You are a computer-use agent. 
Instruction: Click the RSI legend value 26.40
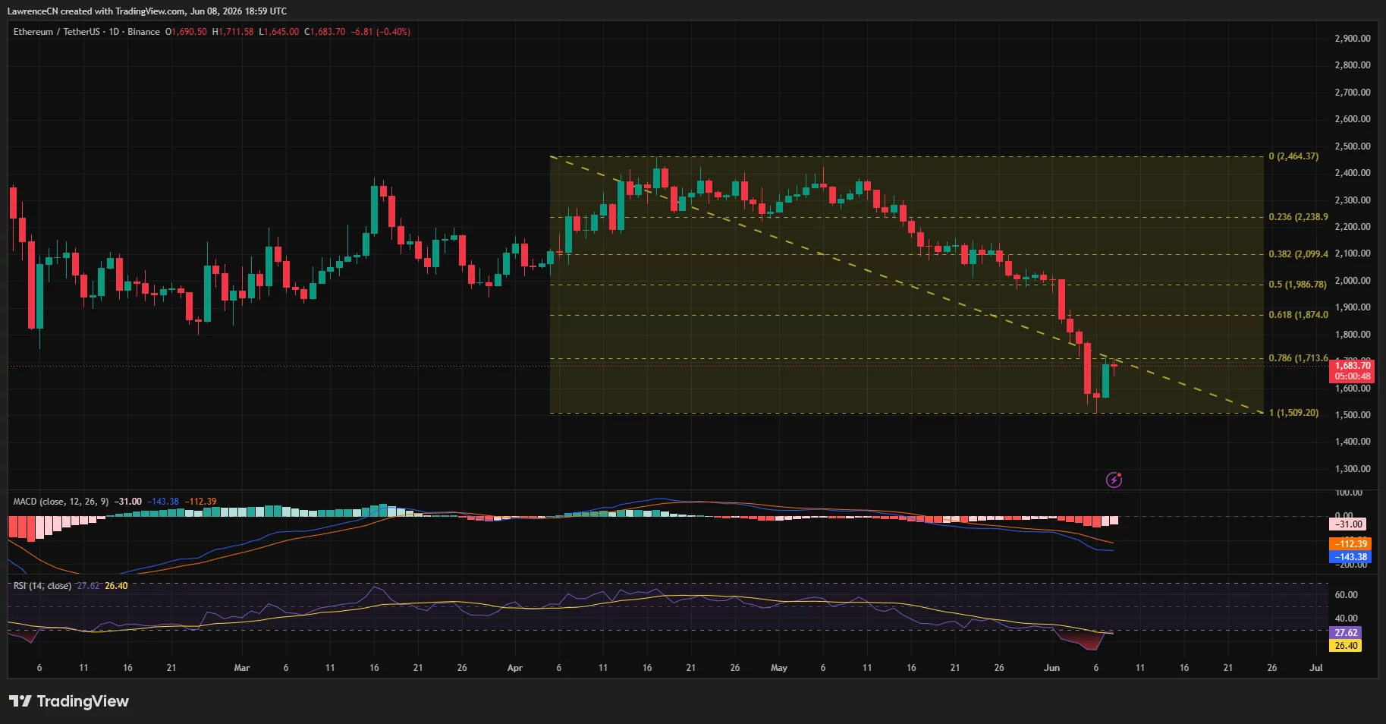[x=116, y=586]
